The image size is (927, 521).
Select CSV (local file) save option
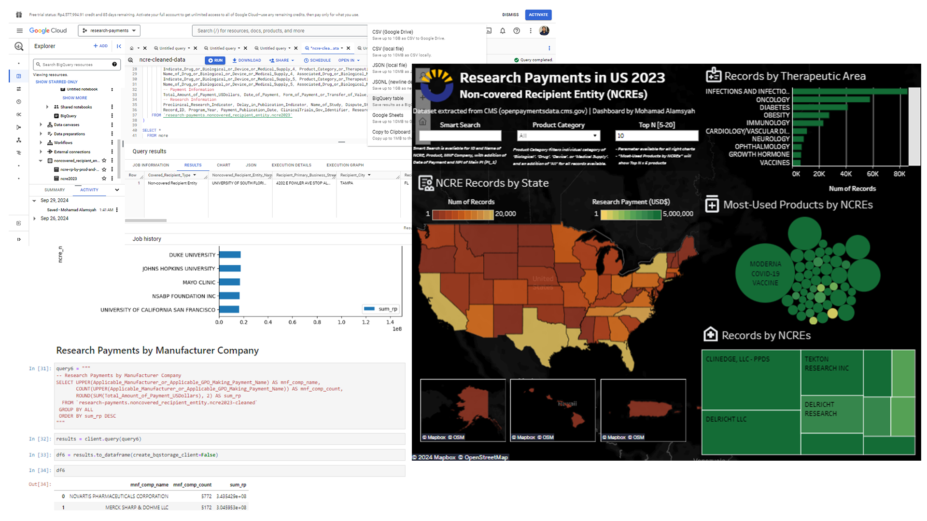coord(388,49)
